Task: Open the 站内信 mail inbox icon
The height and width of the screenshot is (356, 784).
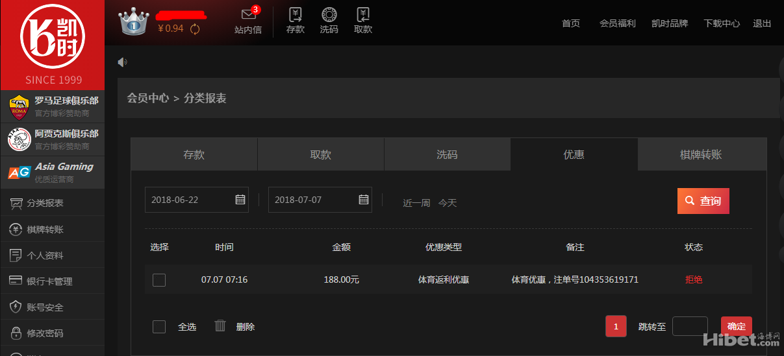Action: (248, 15)
